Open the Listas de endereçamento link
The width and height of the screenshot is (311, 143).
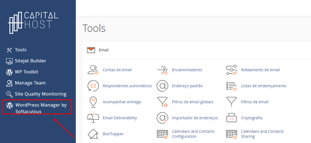point(263,86)
